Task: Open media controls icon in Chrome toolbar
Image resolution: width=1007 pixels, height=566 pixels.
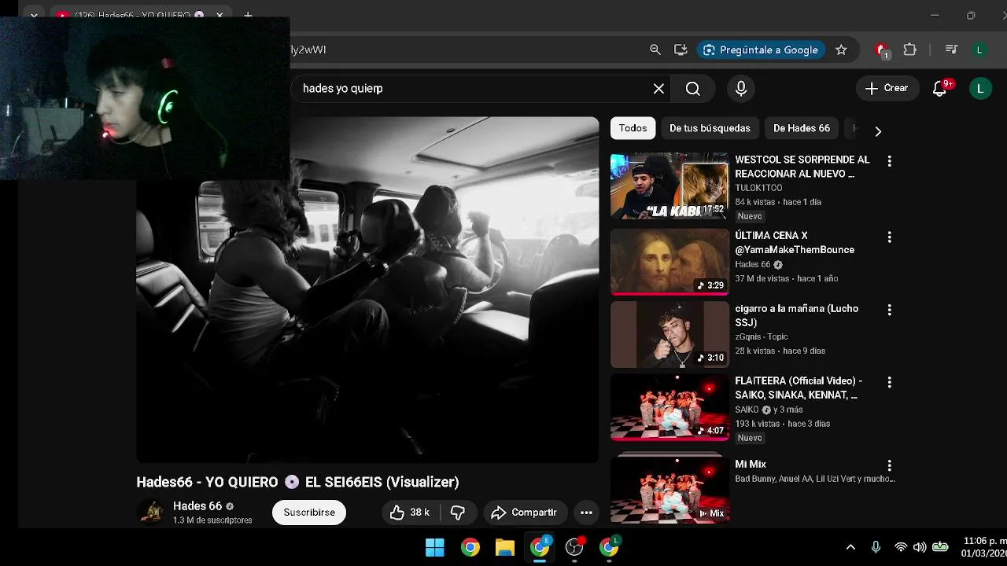Action: point(951,50)
